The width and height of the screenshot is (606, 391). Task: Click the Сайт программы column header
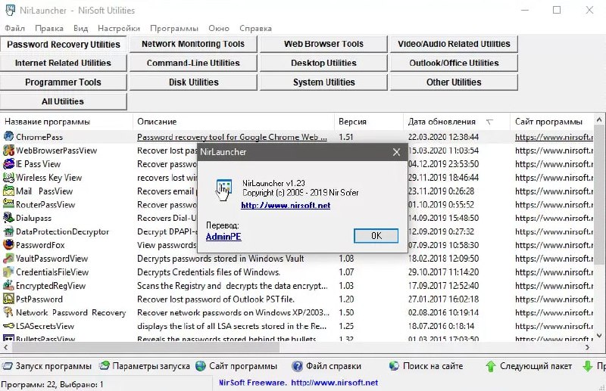[x=552, y=122]
